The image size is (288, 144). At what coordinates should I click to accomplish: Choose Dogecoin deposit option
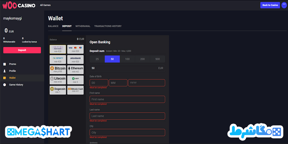(58, 90)
